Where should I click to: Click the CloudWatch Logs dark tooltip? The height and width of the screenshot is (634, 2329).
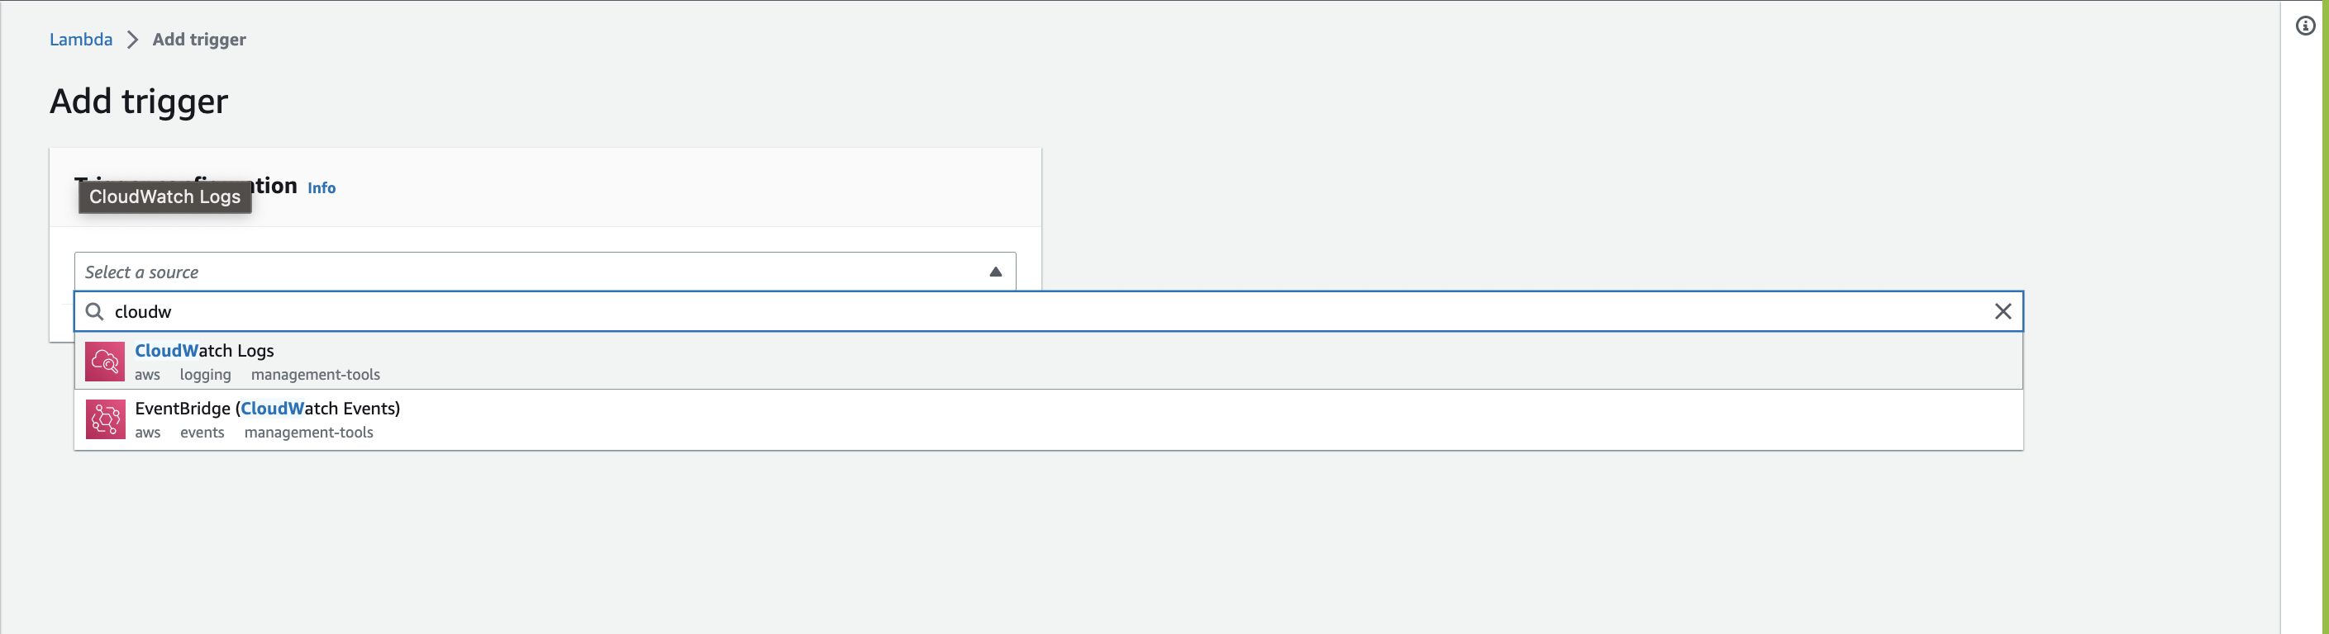coord(164,196)
